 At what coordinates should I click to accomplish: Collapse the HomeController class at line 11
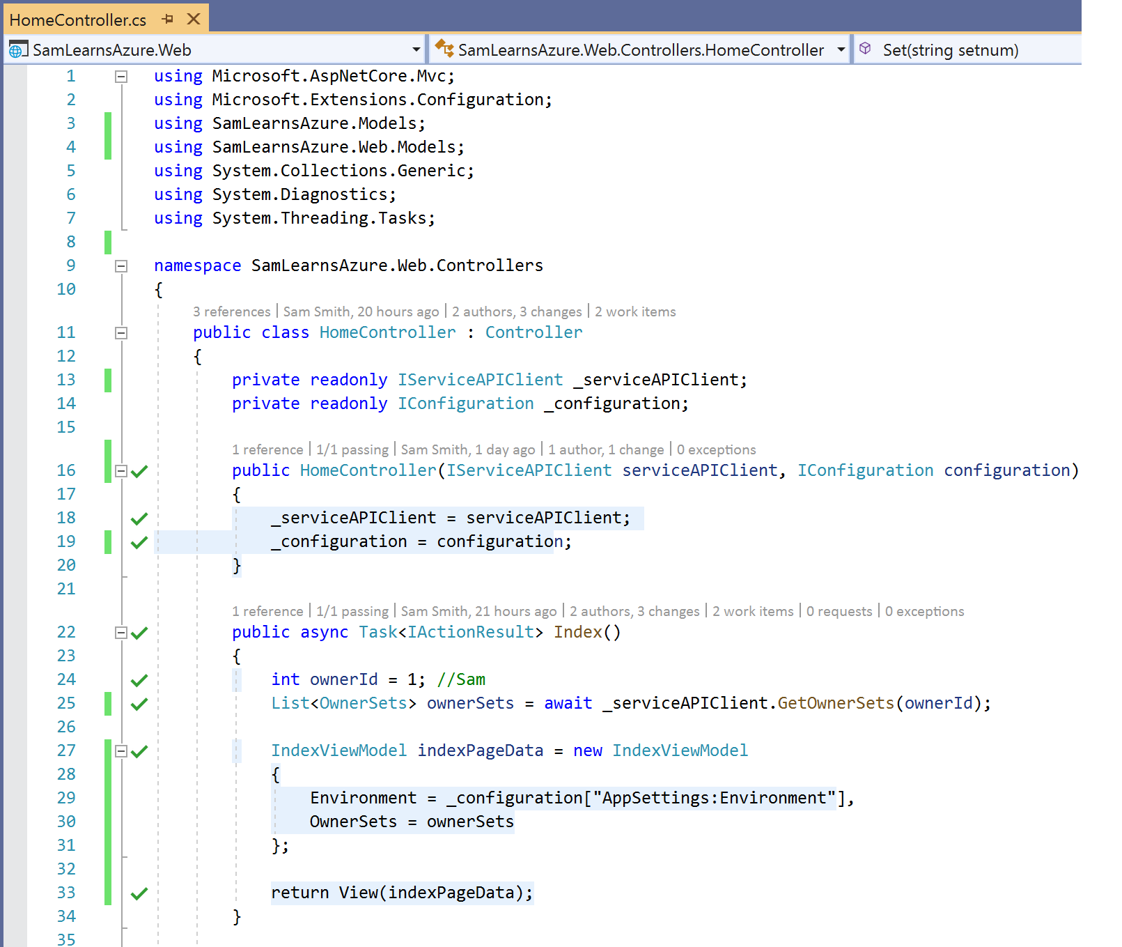121,333
